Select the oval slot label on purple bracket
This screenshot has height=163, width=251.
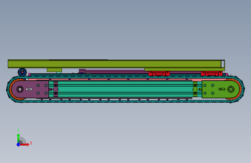(x=29, y=89)
